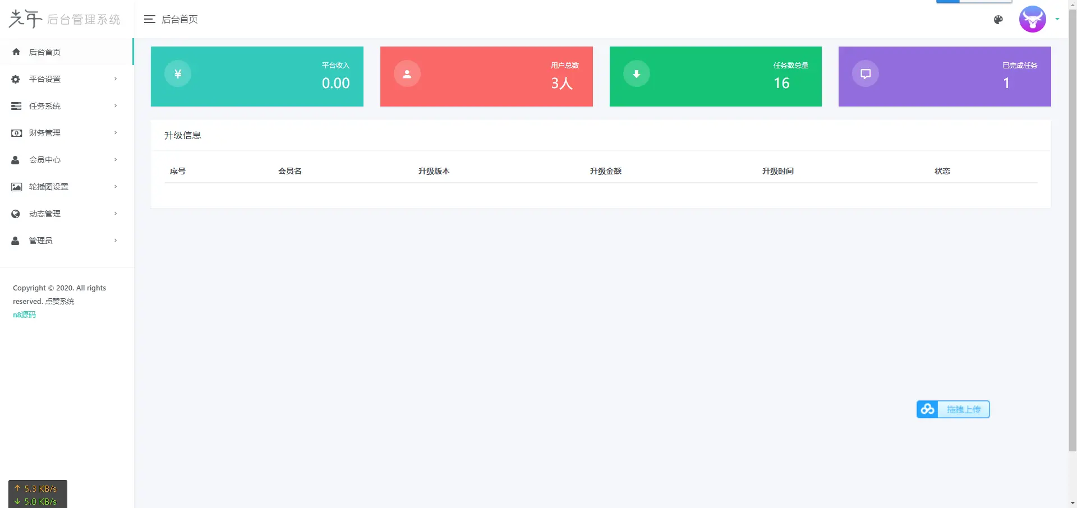Image resolution: width=1077 pixels, height=508 pixels.
Task: Click the 后台首页 header title
Action: tap(179, 19)
